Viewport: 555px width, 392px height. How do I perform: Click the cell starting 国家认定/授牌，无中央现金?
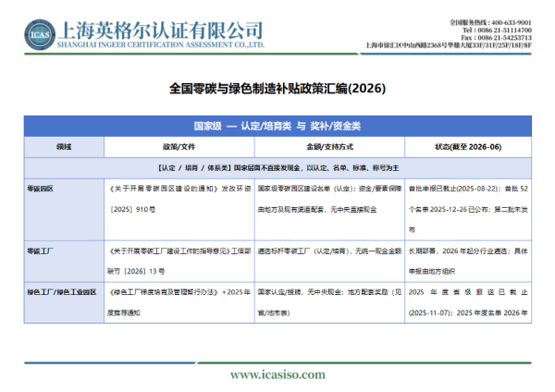(x=329, y=302)
